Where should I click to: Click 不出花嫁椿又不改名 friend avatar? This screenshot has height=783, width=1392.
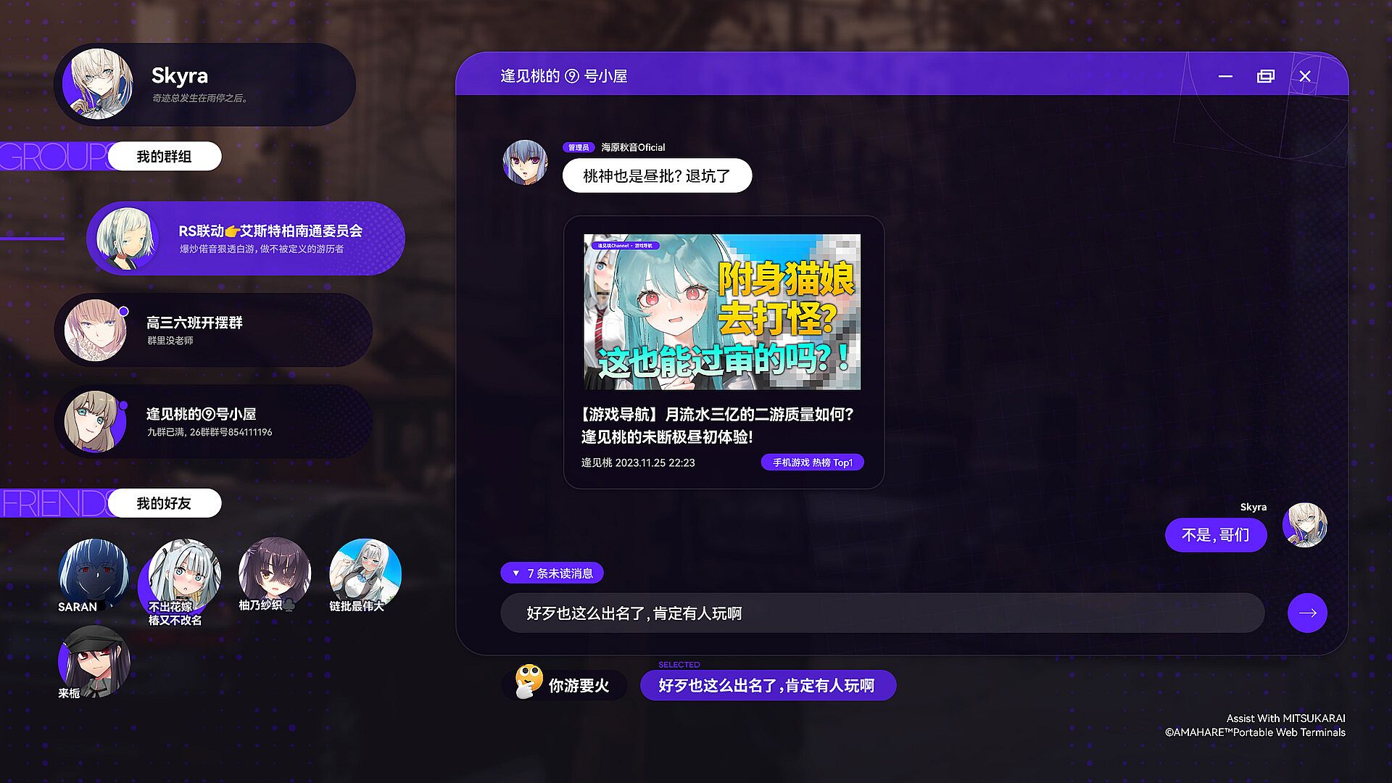[x=183, y=574]
